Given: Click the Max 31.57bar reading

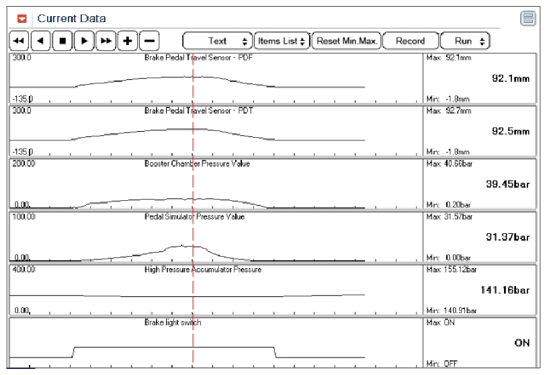Looking at the screenshot, I should point(450,216).
